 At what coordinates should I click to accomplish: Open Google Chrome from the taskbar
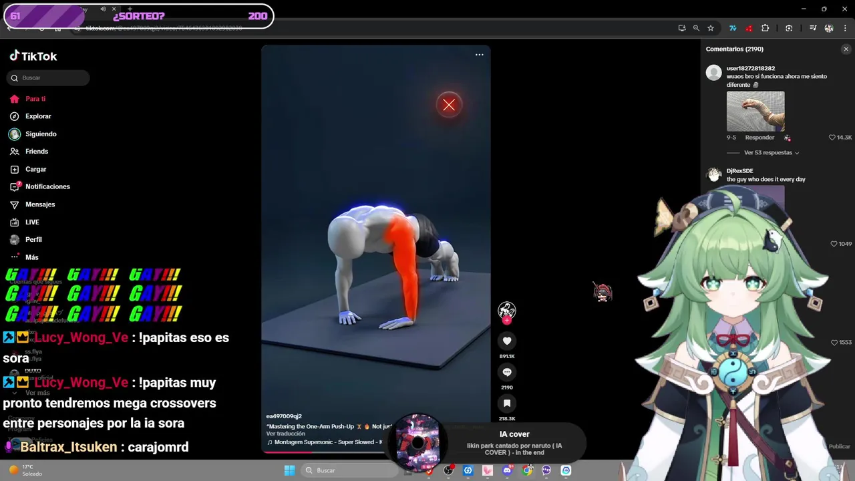tap(527, 470)
